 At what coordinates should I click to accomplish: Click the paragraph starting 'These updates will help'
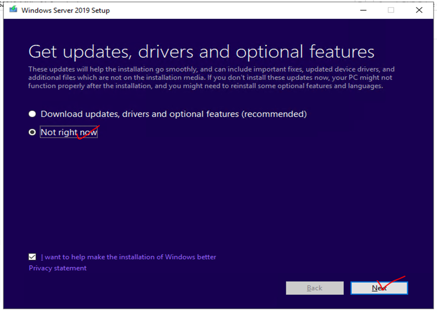(x=211, y=77)
